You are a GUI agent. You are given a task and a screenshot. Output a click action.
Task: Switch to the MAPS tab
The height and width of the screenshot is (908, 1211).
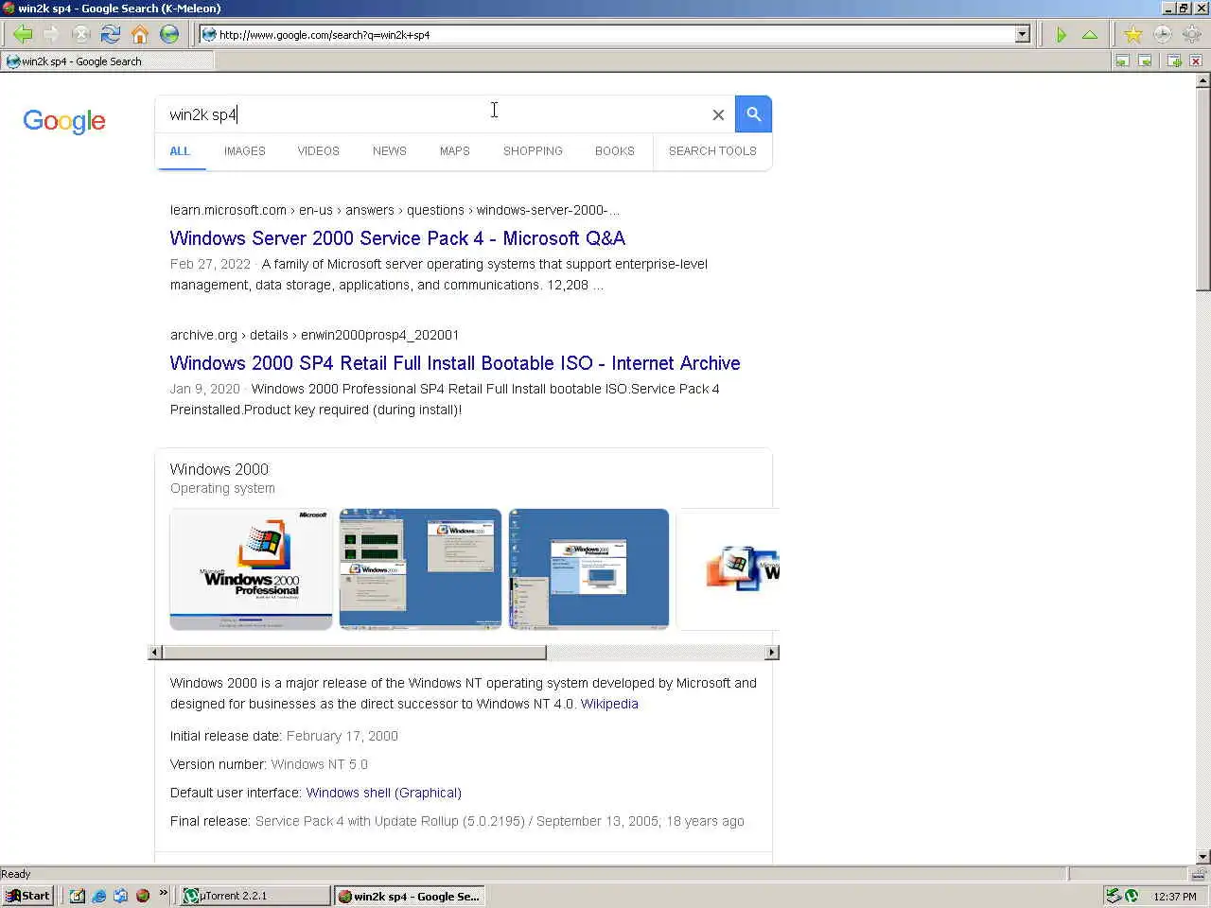(x=455, y=151)
